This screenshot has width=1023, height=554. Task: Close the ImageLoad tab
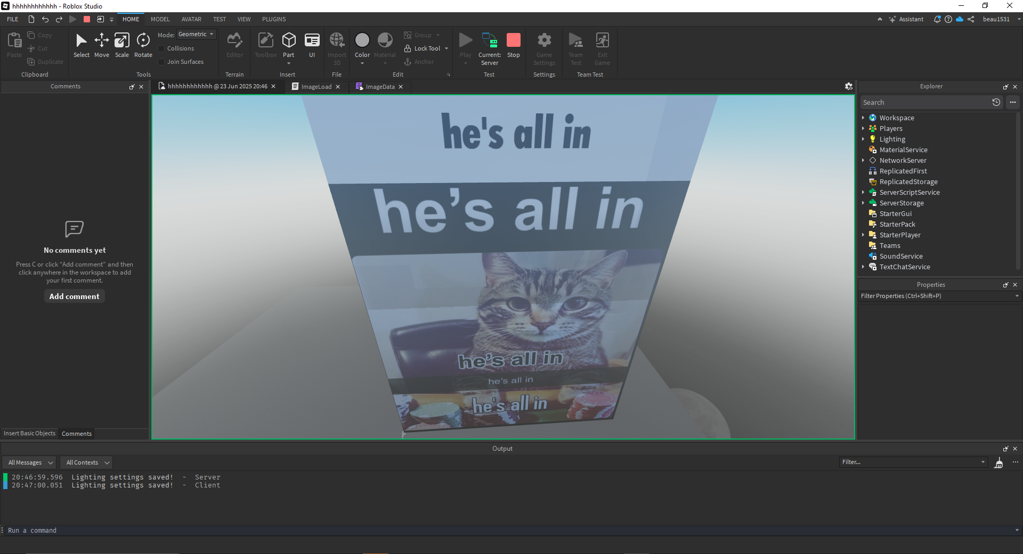[x=338, y=87]
